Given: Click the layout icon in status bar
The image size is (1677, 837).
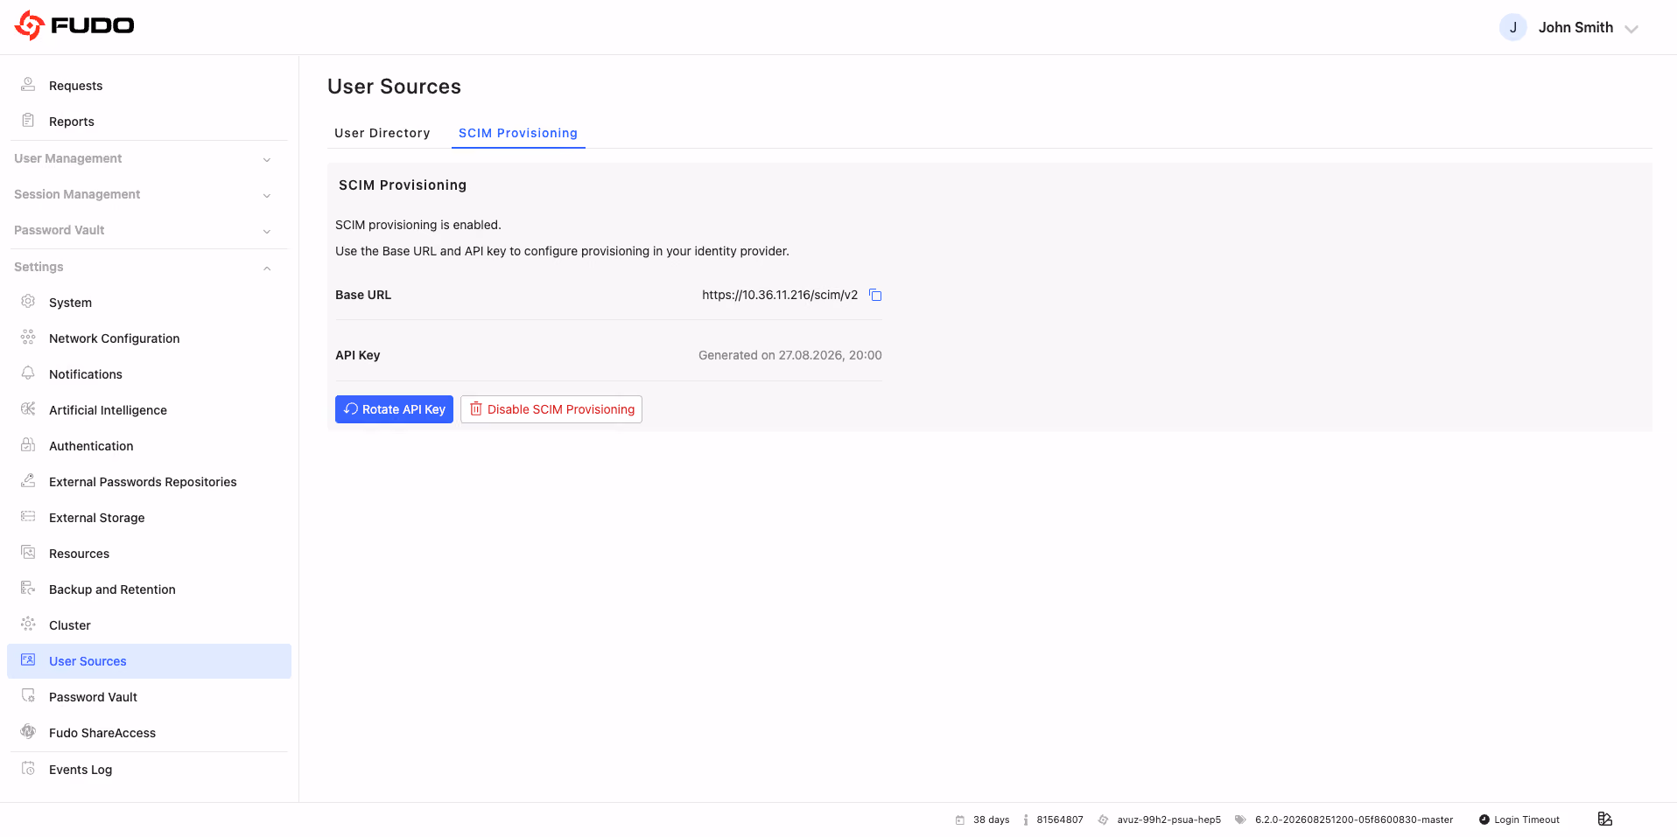Looking at the screenshot, I should point(1604,820).
